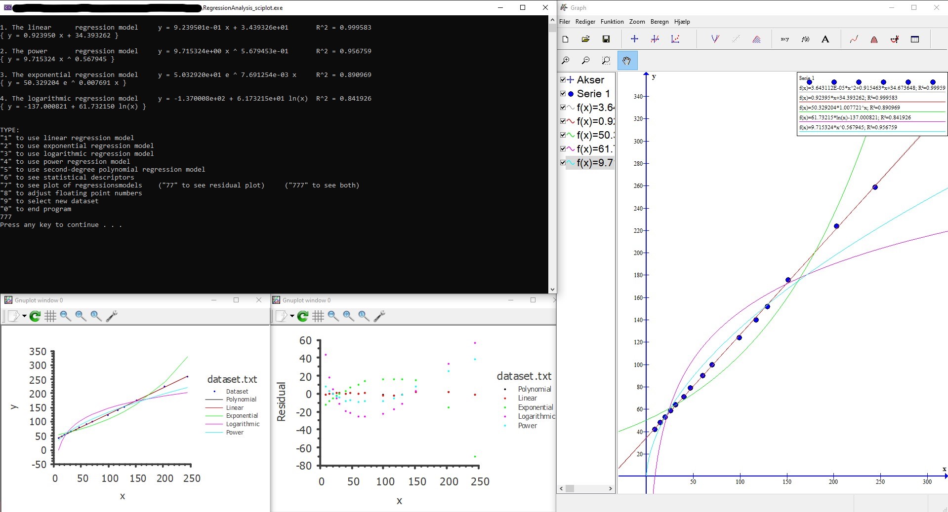Click Replot green arrow in regression-plot Gnuplot window
Screen dimensions: 948x512
click(x=35, y=316)
